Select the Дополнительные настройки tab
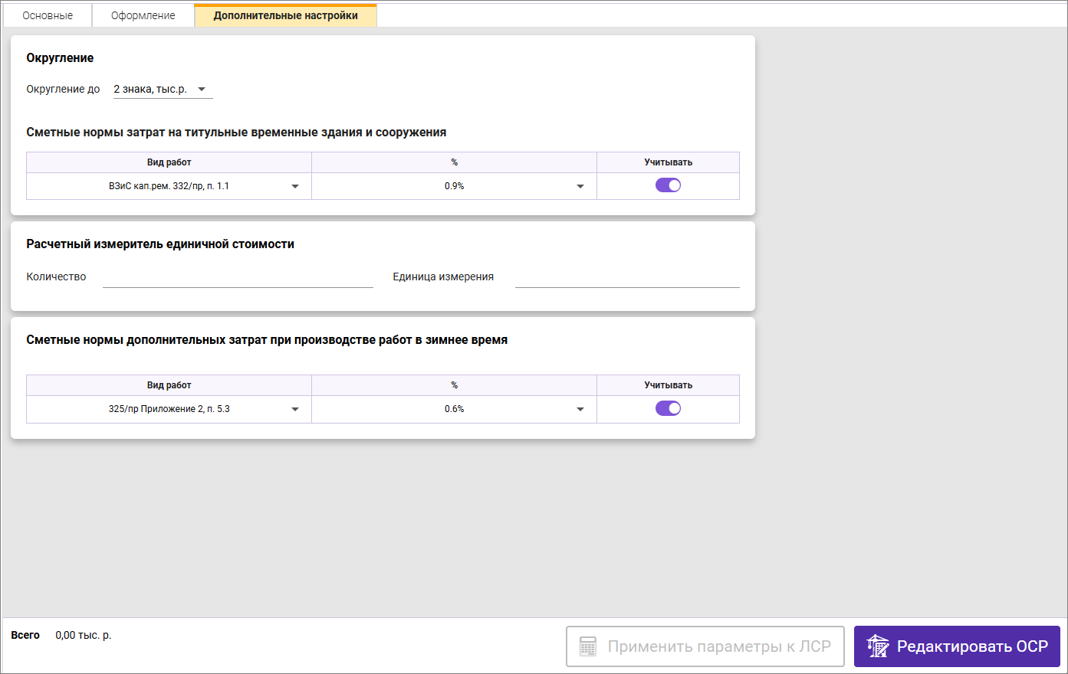This screenshot has height=674, width=1068. tap(285, 15)
